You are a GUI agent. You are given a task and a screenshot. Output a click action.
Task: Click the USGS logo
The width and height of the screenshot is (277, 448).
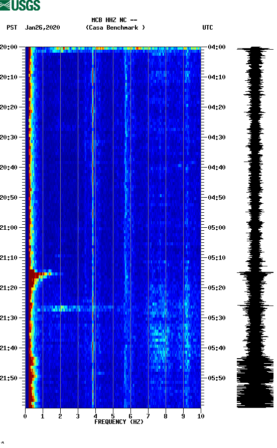pyautogui.click(x=20, y=6)
